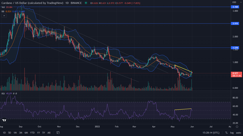Select the 1D time range
Image resolution: width=243 pixels, height=136 pixels.
[x=4, y=133]
